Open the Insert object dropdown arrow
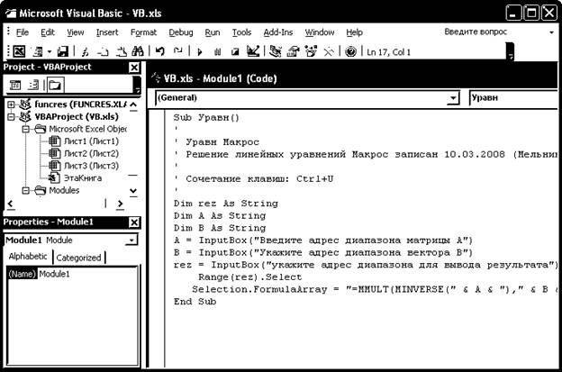Image resolution: width=562 pixels, height=372 pixels. click(50, 52)
